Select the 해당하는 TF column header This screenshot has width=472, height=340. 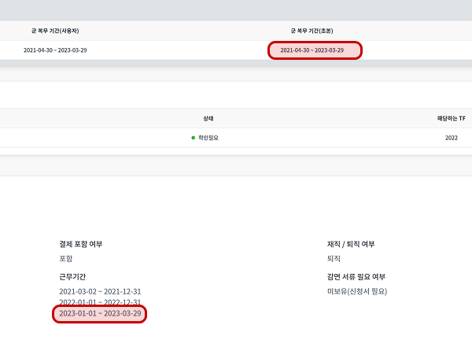(x=452, y=118)
